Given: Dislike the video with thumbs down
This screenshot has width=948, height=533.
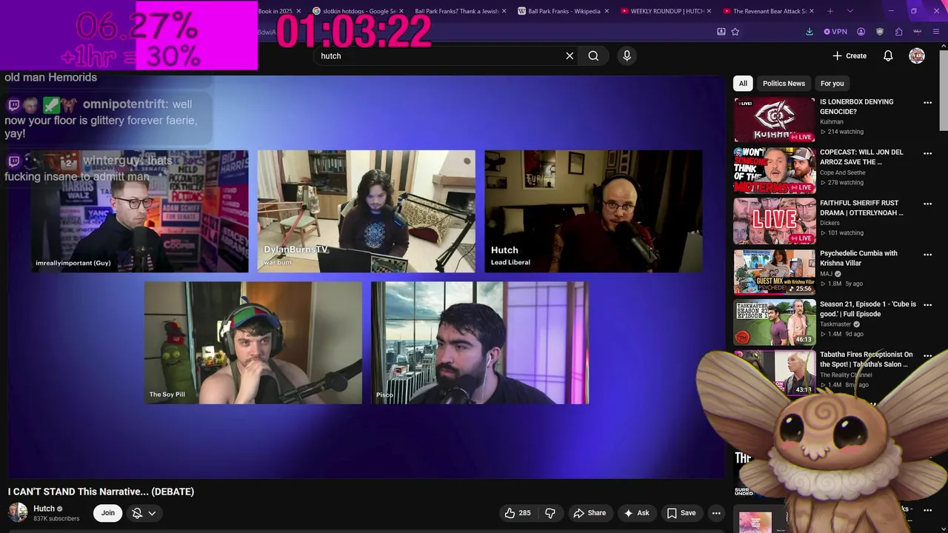Looking at the screenshot, I should pos(550,513).
